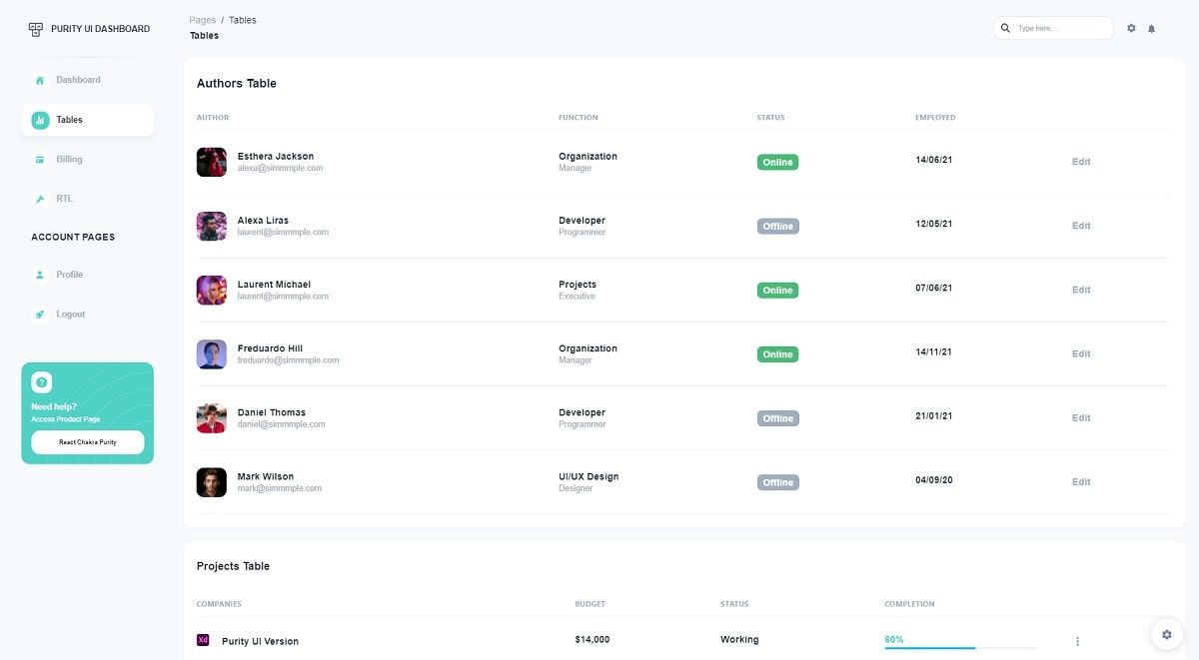Click the Logout rocket icon

(x=39, y=314)
